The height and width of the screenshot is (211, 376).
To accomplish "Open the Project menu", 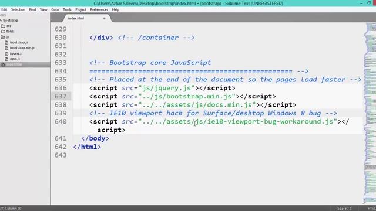I will [80, 9].
